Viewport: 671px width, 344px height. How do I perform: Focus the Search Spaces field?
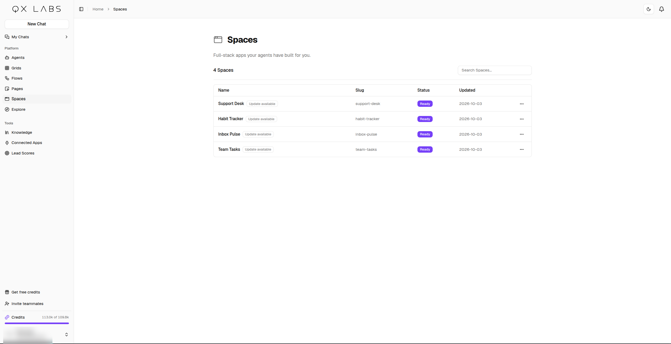coord(495,70)
